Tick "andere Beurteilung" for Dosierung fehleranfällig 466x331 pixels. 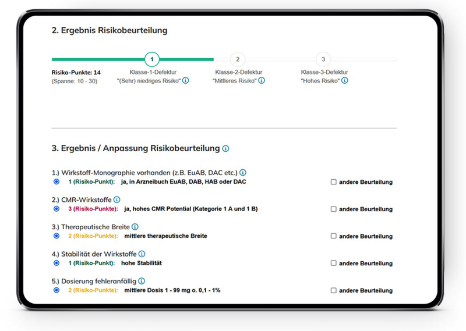[x=334, y=290]
